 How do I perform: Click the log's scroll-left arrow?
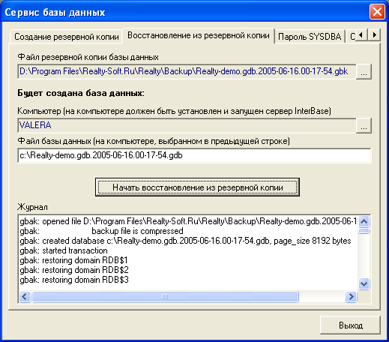(25, 297)
